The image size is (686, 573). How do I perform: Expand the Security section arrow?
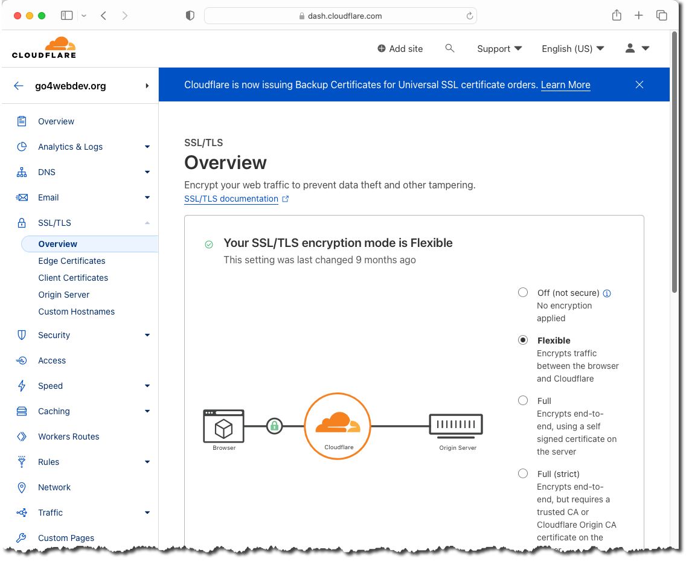click(x=147, y=336)
